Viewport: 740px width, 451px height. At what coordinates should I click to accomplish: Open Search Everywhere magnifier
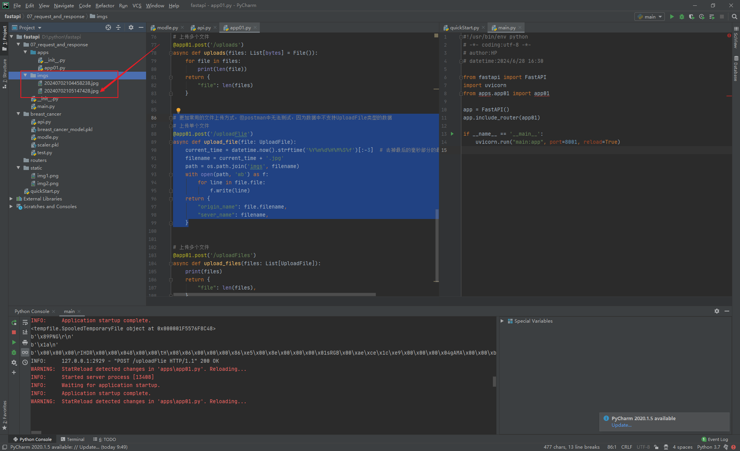click(734, 17)
